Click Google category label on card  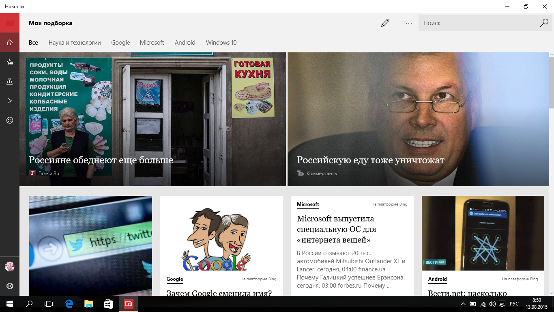pyautogui.click(x=175, y=279)
